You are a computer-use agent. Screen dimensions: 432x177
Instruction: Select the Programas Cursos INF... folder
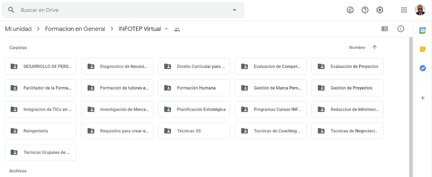coord(271,109)
